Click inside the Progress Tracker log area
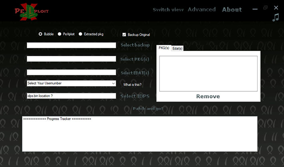The width and height of the screenshot is (284, 167). pos(140,134)
